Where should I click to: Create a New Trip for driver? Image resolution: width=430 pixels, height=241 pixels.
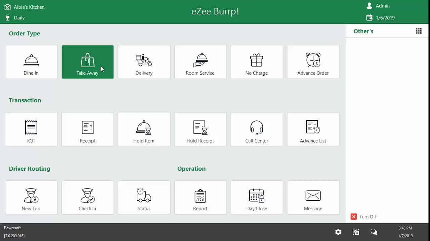point(31,197)
